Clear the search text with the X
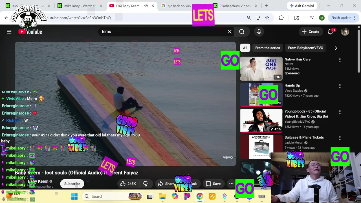The image size is (361, 203). tap(230, 32)
